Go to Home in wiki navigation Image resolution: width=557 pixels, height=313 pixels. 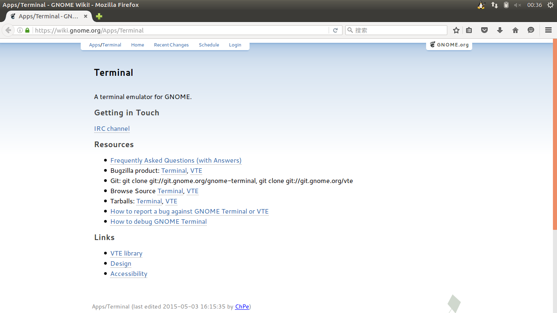tap(137, 45)
